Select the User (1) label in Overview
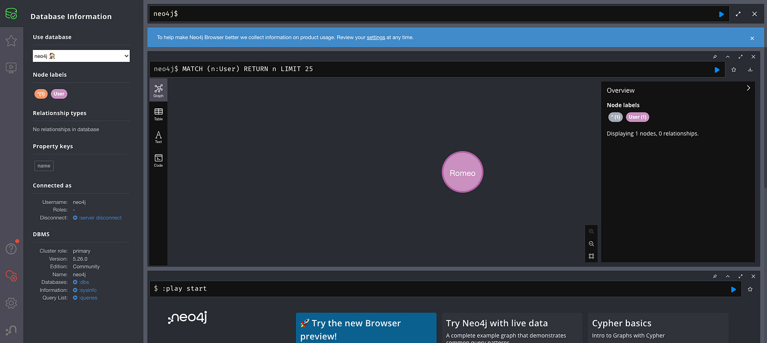 tap(637, 117)
